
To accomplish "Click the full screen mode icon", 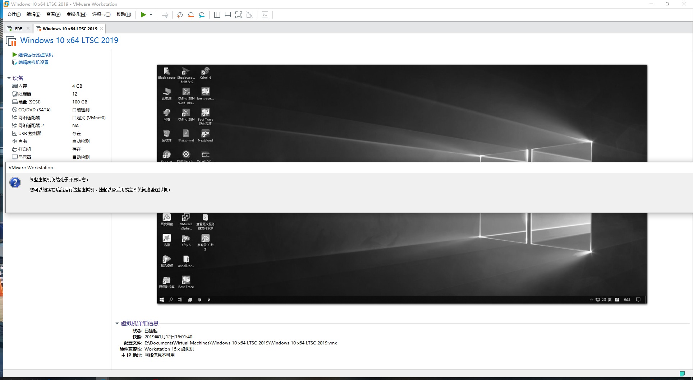I will (x=239, y=15).
